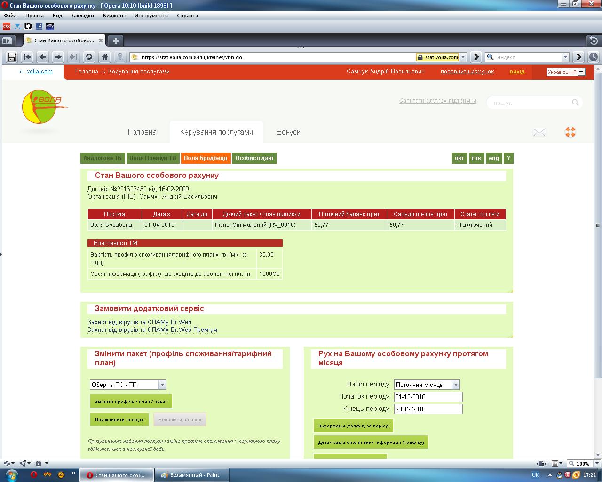Click the save page floppy icon

pyautogui.click(x=12, y=57)
